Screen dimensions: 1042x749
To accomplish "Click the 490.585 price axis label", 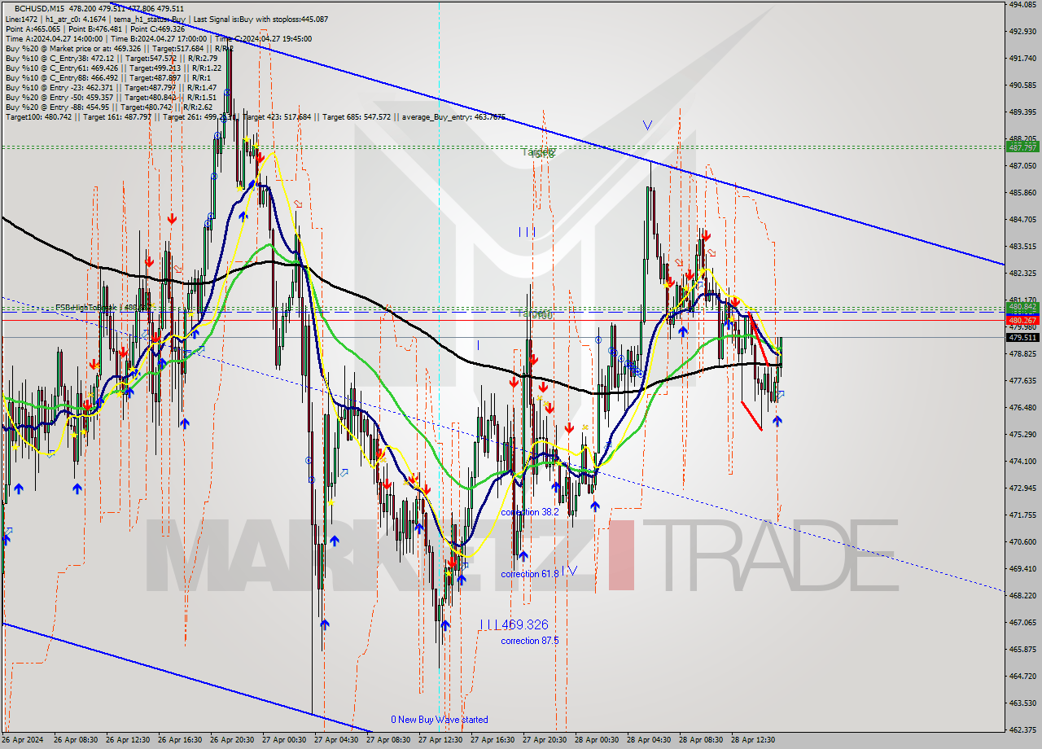I will [1022, 85].
